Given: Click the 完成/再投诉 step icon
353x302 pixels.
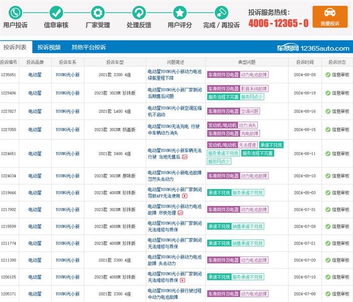Looking at the screenshot, I should (221, 13).
